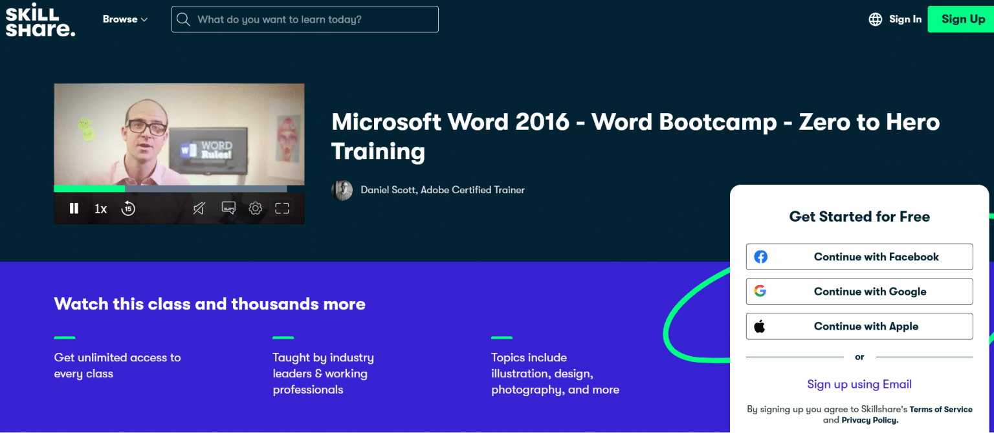Click the class title 'Microsoft Word 2016 - Word Bootcamp'

point(635,136)
